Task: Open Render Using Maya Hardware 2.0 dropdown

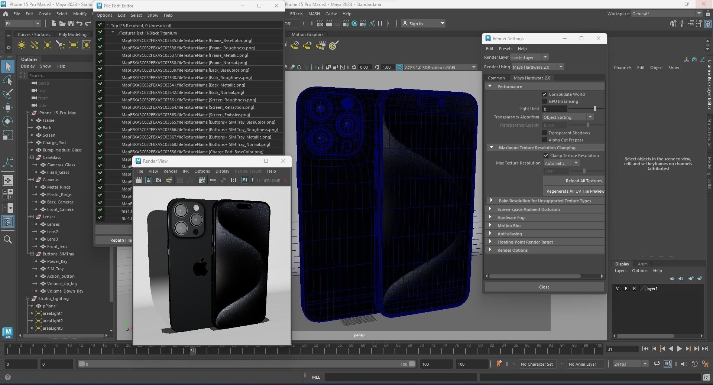Action: pyautogui.click(x=538, y=67)
